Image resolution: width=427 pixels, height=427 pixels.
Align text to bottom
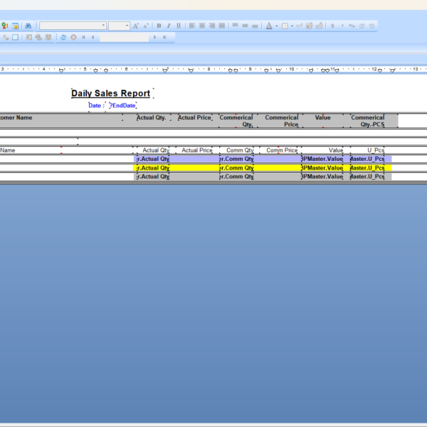255,26
